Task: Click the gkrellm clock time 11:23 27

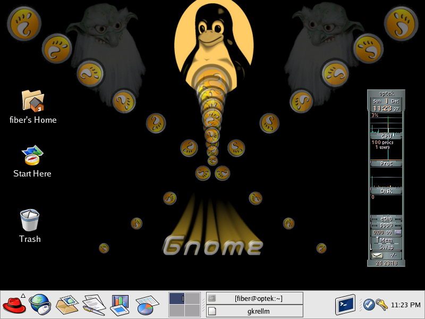Action: click(386, 108)
